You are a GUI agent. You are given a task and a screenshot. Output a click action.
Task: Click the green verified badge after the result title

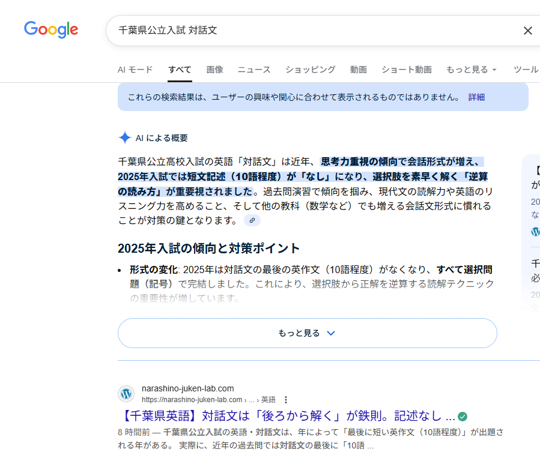click(x=462, y=416)
